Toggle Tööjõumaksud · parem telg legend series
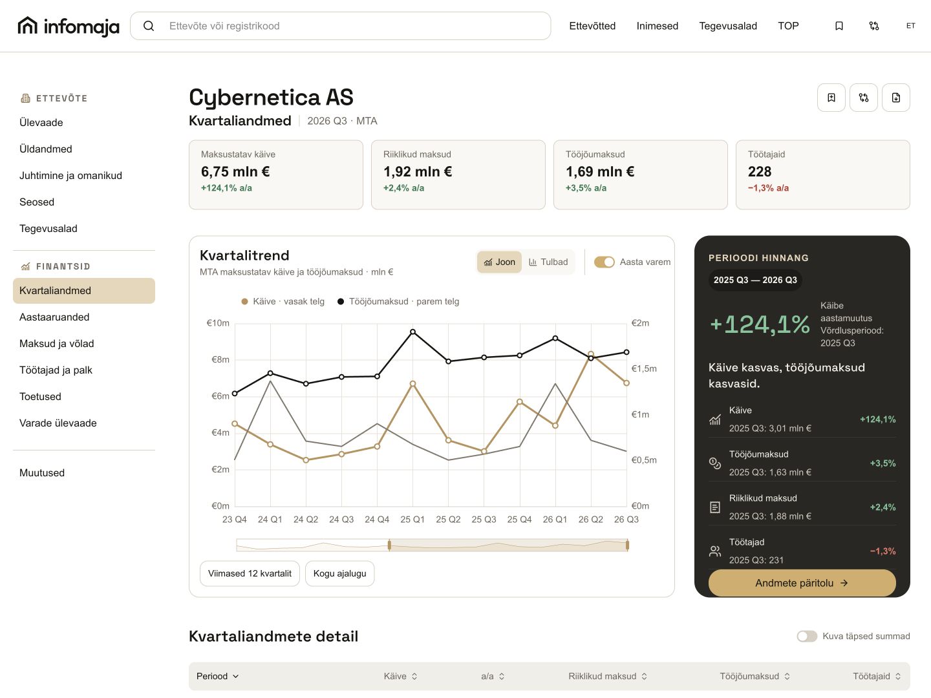This screenshot has height=698, width=931. (398, 301)
